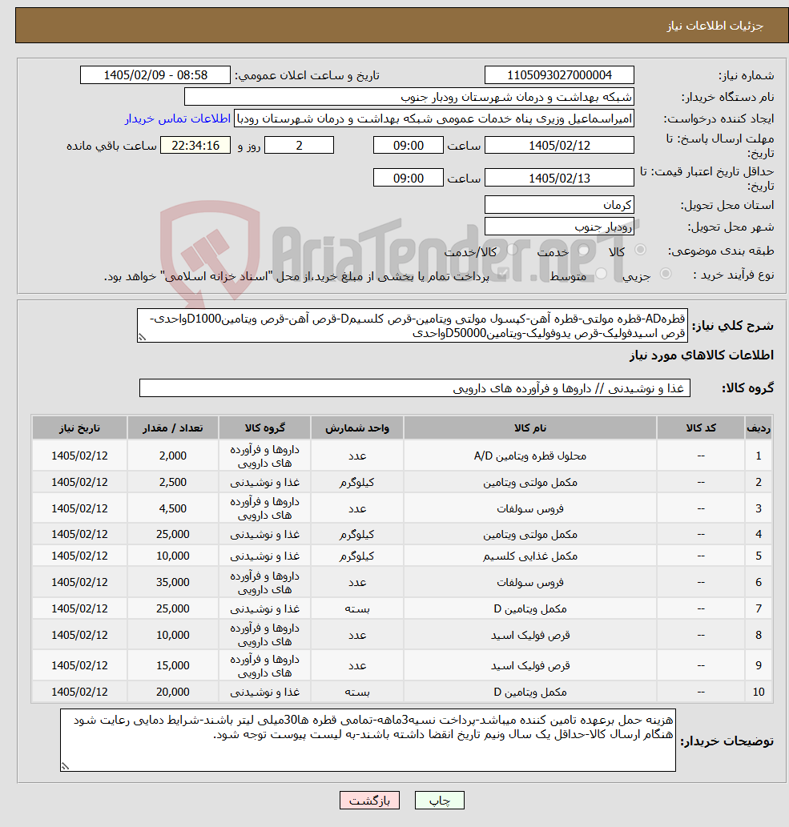
Task: Select the جزیی purchase type radio
Action: (666, 273)
